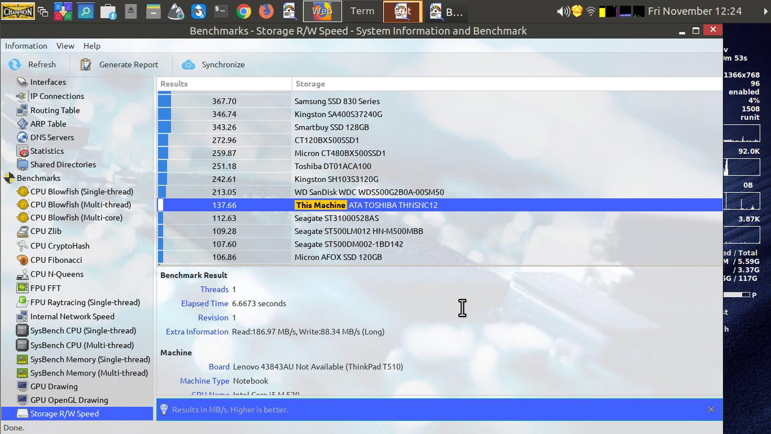
Task: Select the Samsung SSD 830 Series row
Action: point(440,101)
